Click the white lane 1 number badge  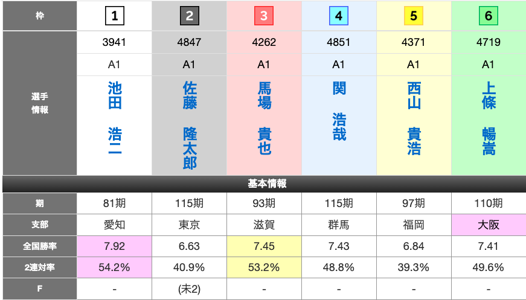click(114, 16)
